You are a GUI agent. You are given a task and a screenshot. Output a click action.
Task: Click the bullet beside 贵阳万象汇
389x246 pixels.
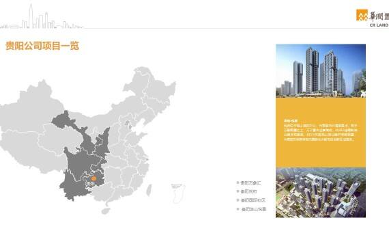(237, 182)
